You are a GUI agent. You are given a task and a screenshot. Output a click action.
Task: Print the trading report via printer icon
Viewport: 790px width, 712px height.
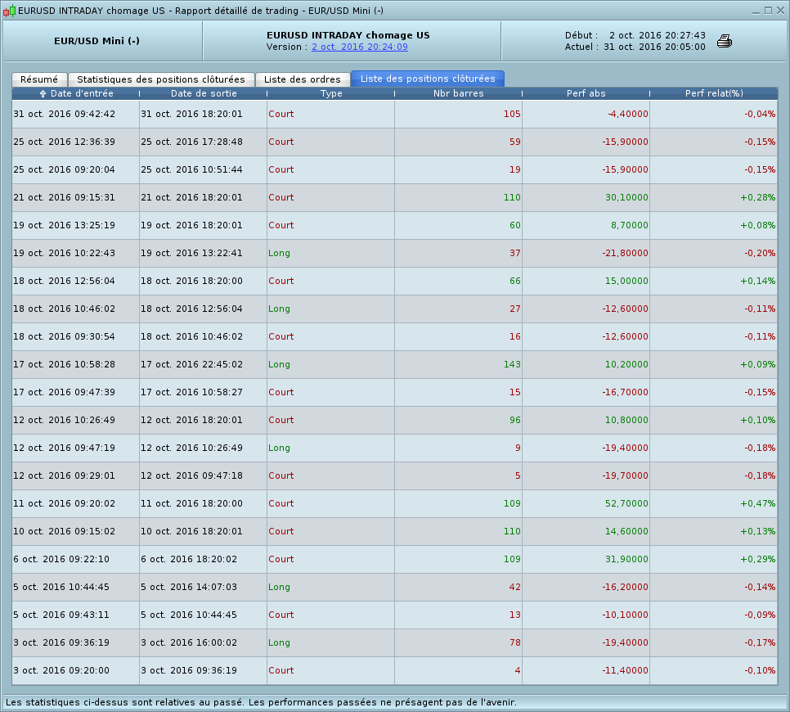tap(724, 41)
